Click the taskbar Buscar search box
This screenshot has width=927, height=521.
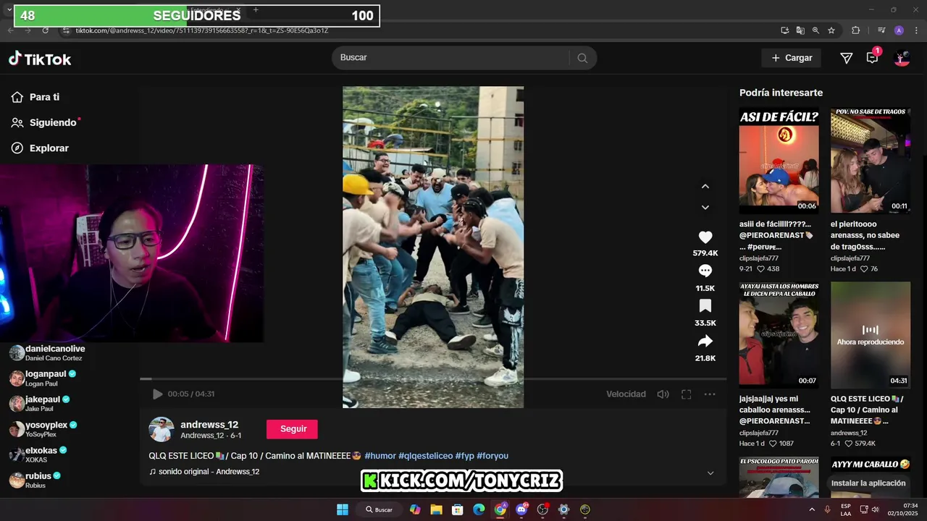[x=379, y=509]
